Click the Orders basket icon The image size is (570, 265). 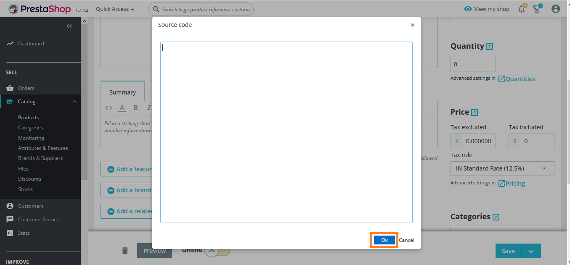[10, 88]
